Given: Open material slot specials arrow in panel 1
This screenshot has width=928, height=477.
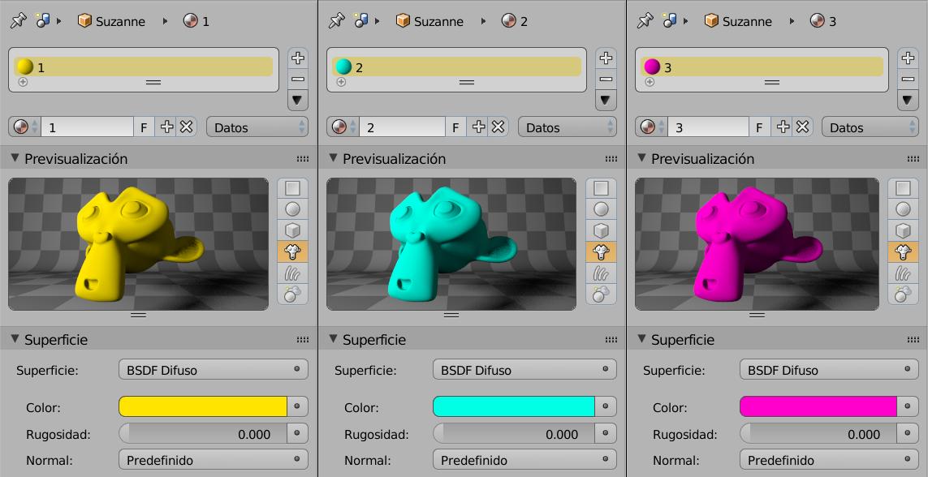Looking at the screenshot, I should (x=298, y=101).
